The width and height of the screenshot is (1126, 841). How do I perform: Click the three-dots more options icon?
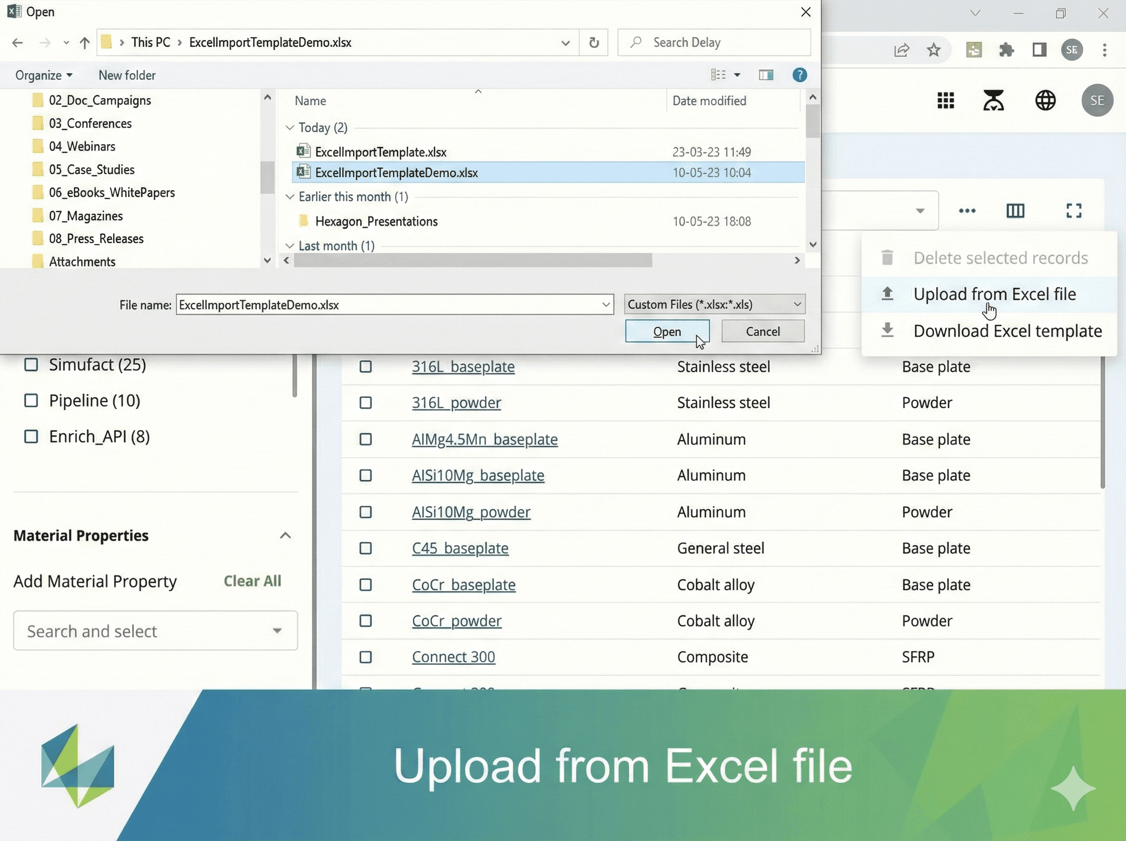(x=967, y=211)
